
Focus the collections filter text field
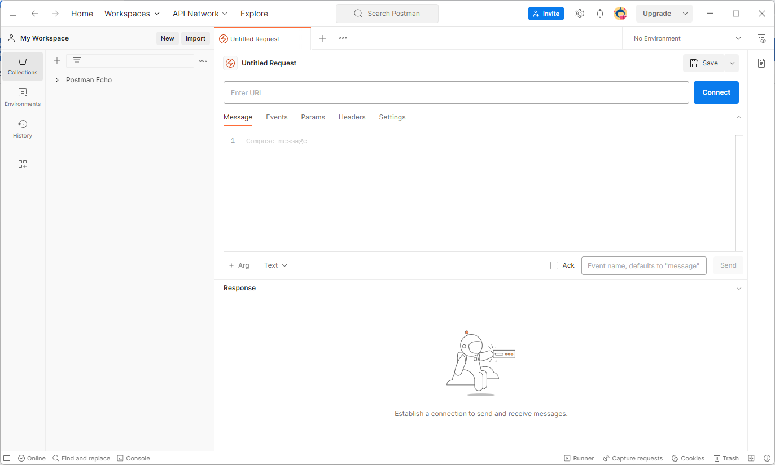(130, 61)
